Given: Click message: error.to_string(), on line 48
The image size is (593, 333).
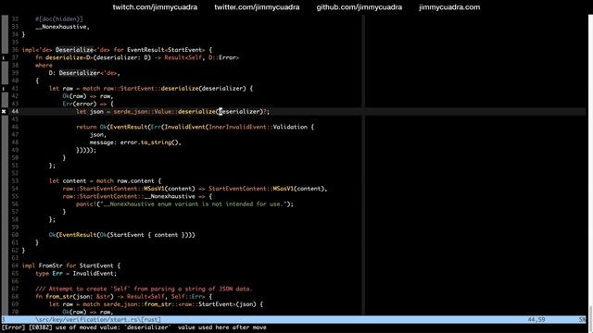Looking at the screenshot, I should (x=135, y=142).
